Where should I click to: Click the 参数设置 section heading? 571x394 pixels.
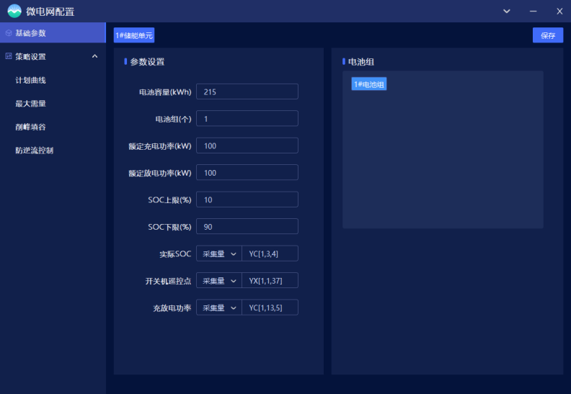pyautogui.click(x=147, y=62)
